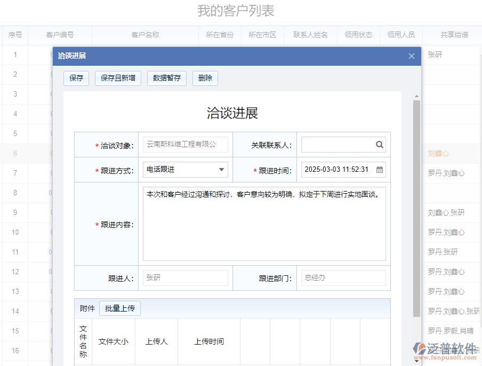
Task: Click the search icon in 关联联系人 field
Action: (x=379, y=145)
